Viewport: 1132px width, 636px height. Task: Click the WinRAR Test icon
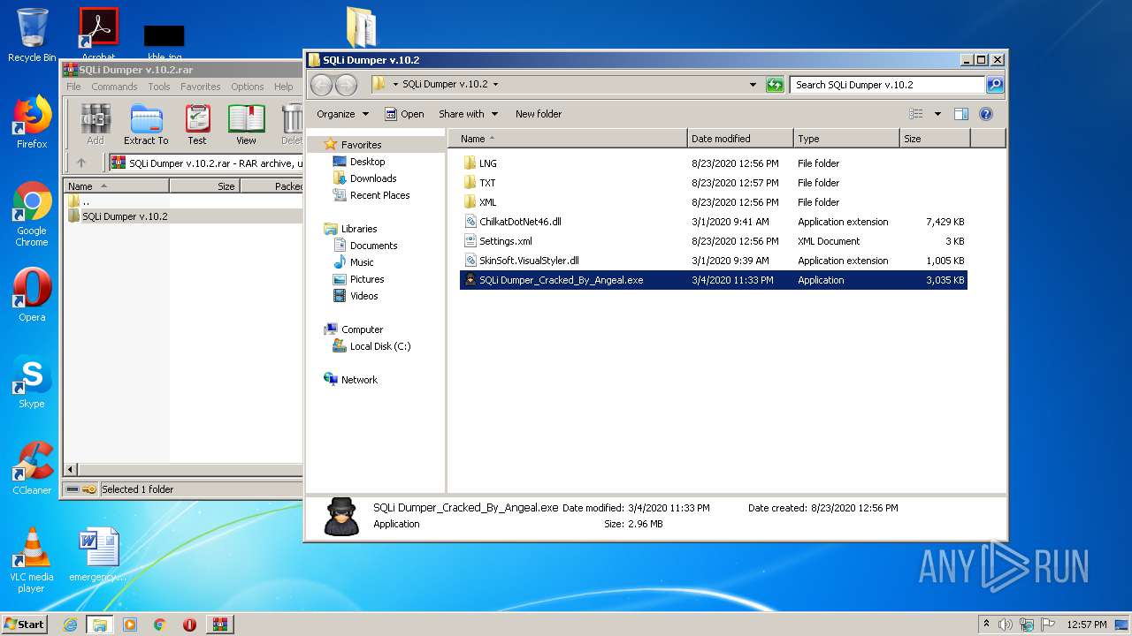pyautogui.click(x=197, y=125)
